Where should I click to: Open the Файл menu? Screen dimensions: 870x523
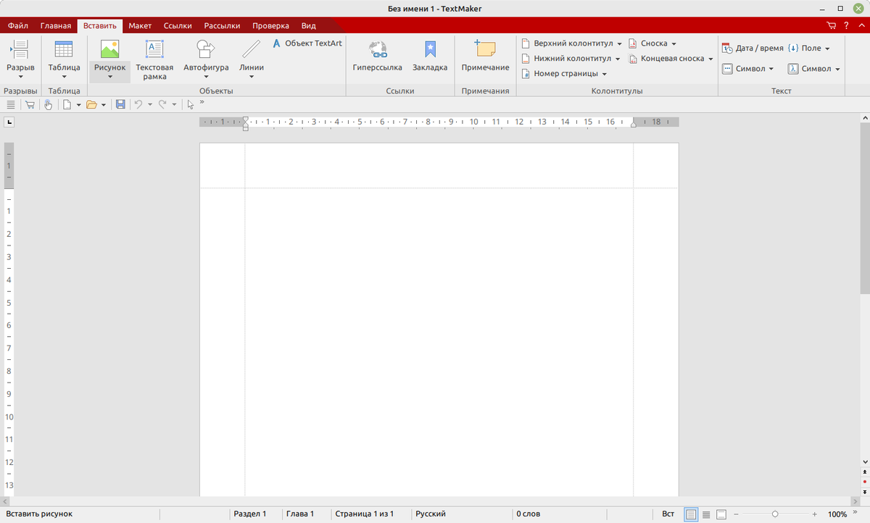tap(18, 26)
